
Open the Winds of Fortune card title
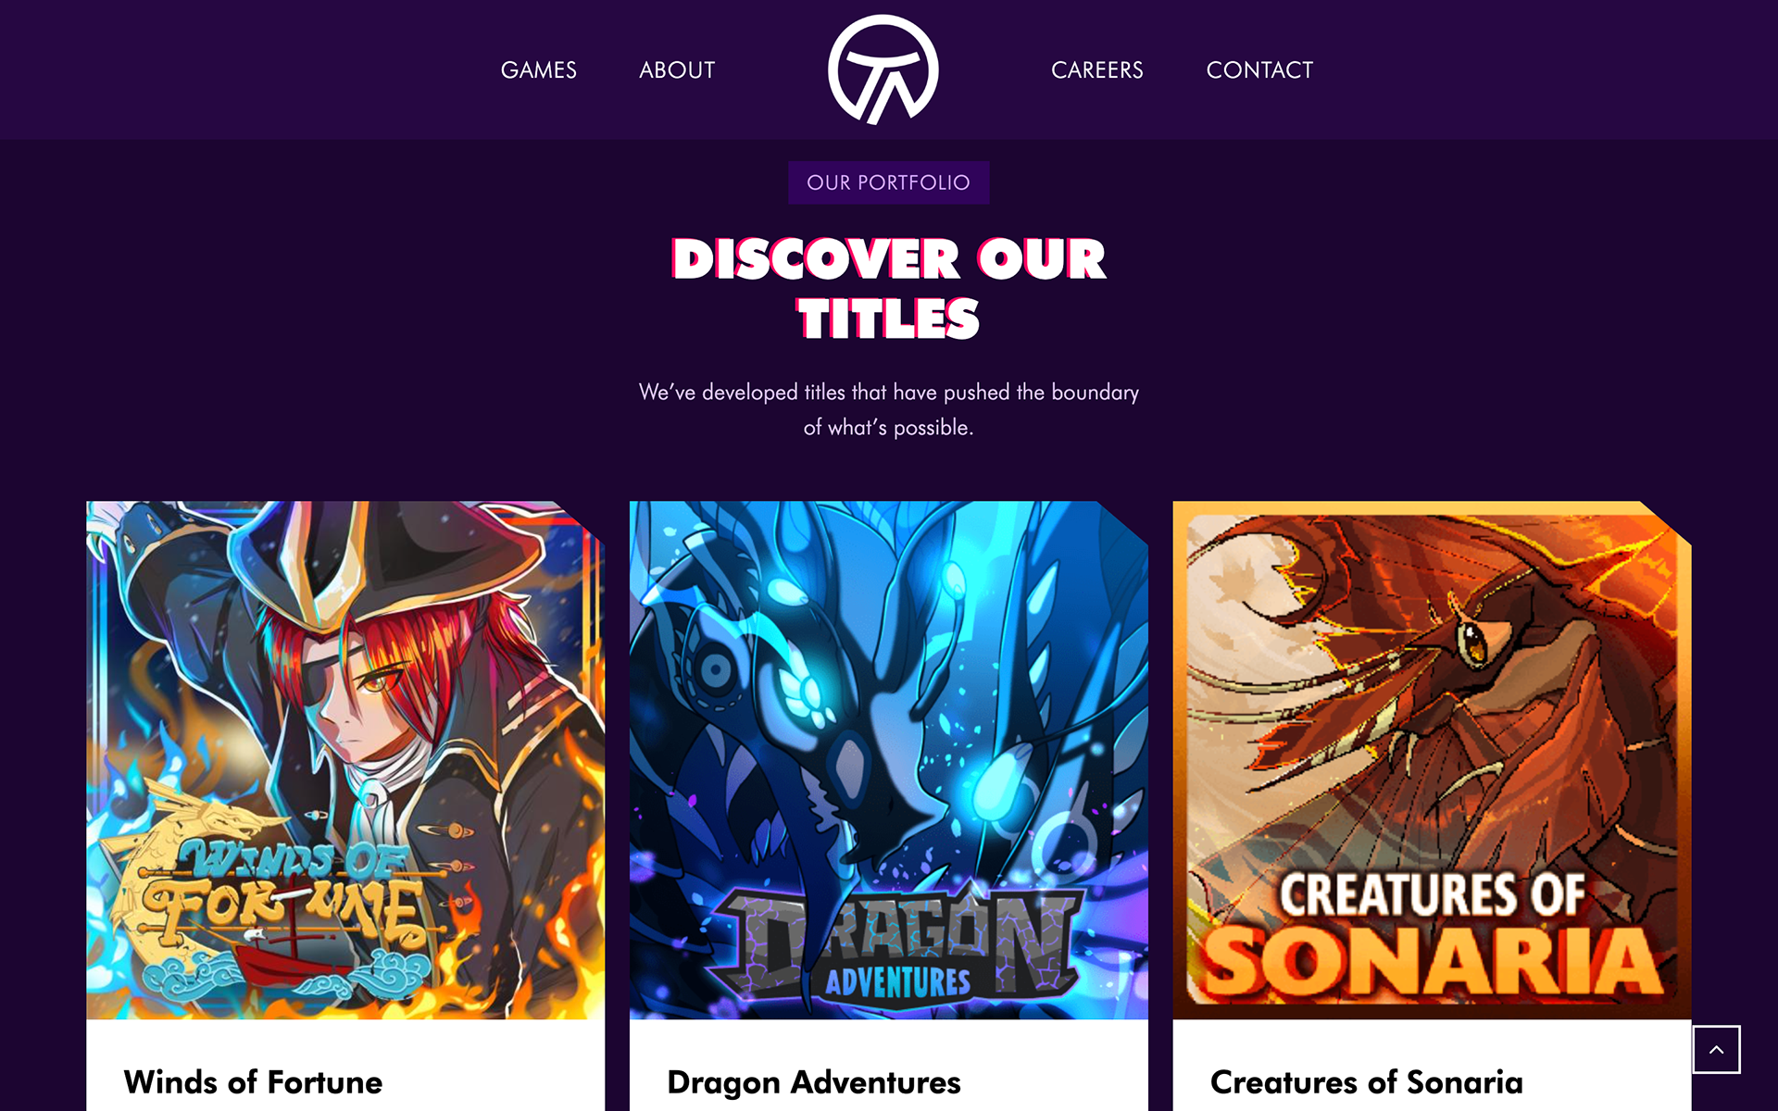pyautogui.click(x=253, y=1081)
